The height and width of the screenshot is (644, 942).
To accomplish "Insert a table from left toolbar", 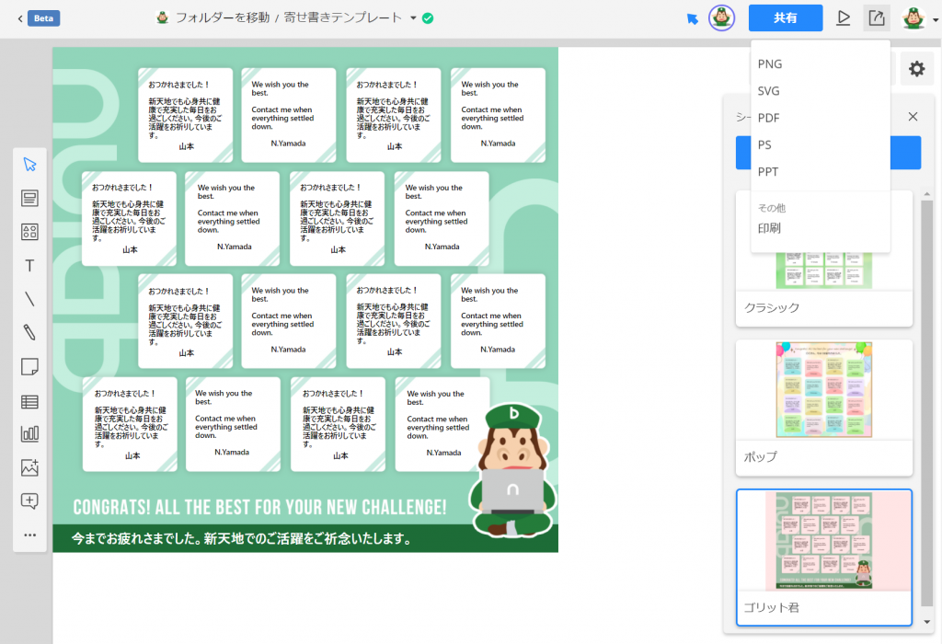I will 29,401.
